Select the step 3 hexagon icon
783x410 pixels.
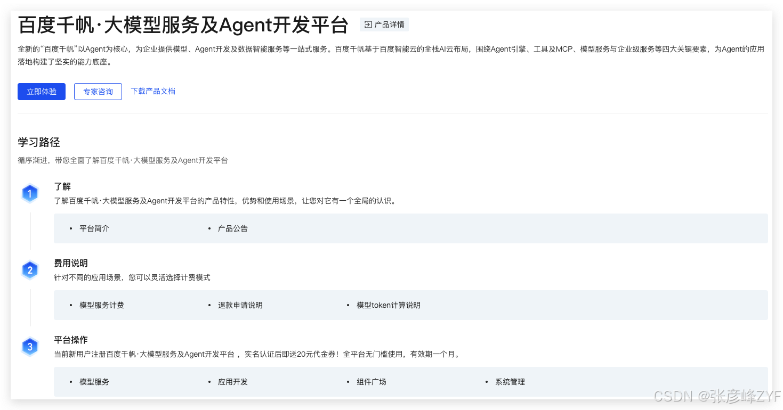click(x=30, y=347)
